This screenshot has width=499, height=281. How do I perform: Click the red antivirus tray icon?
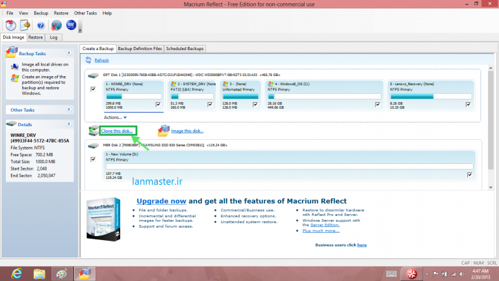411,274
